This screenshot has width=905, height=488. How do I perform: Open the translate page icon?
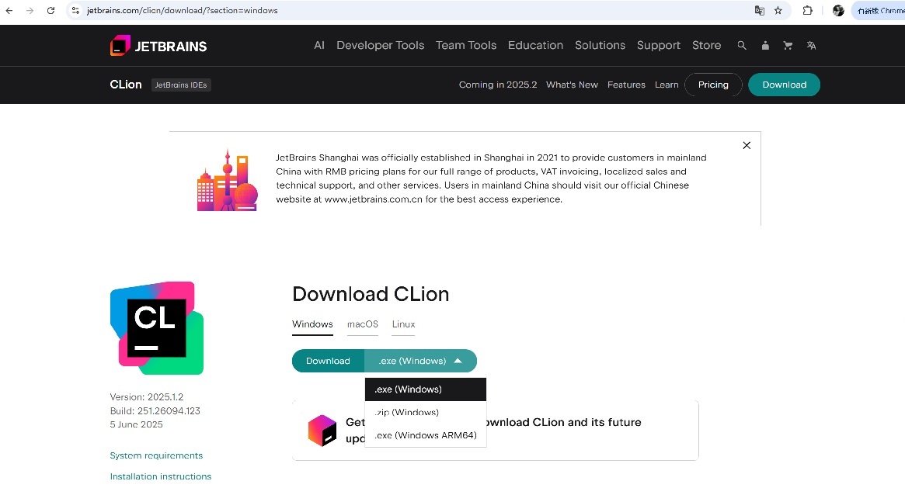(760, 10)
